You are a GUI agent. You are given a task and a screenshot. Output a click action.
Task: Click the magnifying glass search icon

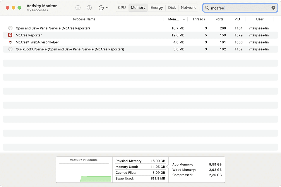207,8
